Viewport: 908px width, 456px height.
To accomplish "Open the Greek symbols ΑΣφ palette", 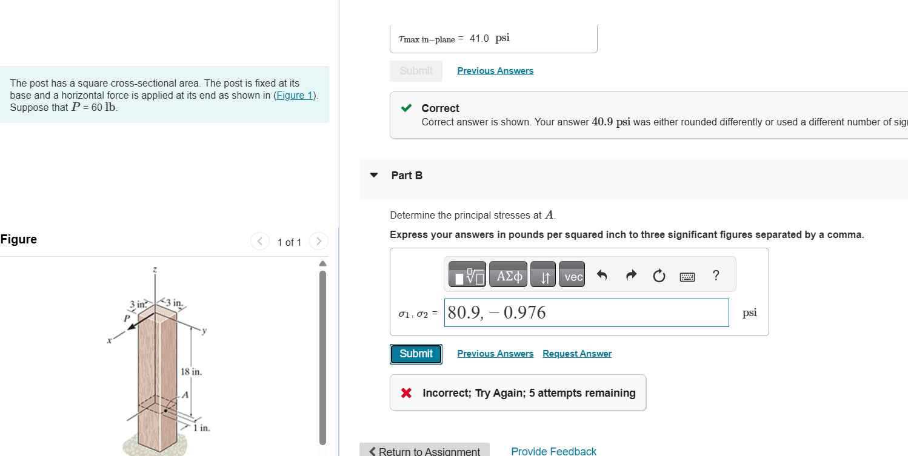I will click(508, 274).
